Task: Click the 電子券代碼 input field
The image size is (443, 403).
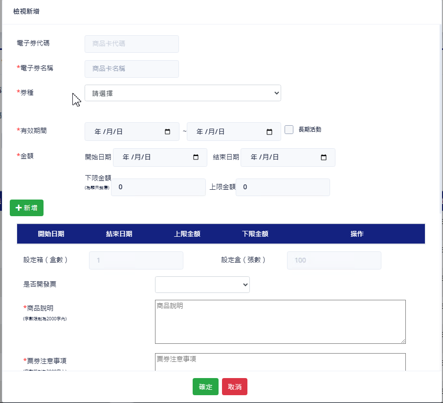Action: click(132, 44)
